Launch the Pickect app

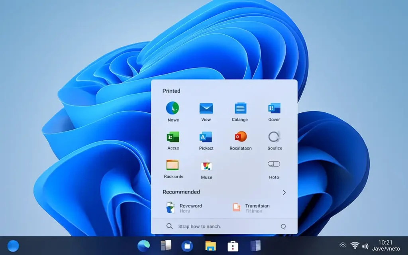tap(206, 138)
